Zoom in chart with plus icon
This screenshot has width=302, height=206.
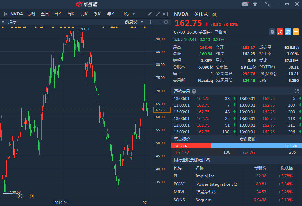[x=150, y=22]
